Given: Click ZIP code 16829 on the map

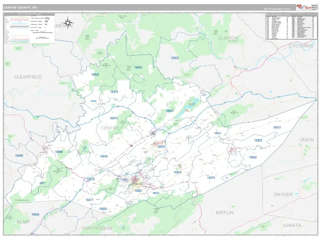Looking at the screenshot, I should [114, 92].
